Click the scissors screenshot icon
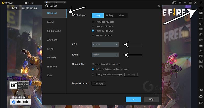Image resolution: width=204 pixels, height=108 pixels. (x=201, y=51)
